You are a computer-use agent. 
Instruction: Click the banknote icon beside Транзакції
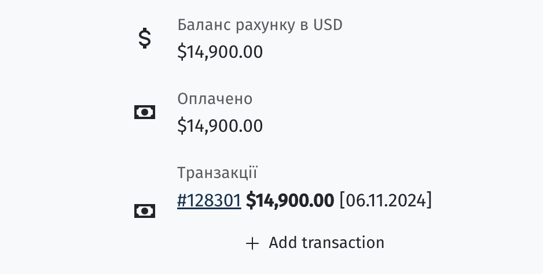[145, 210]
